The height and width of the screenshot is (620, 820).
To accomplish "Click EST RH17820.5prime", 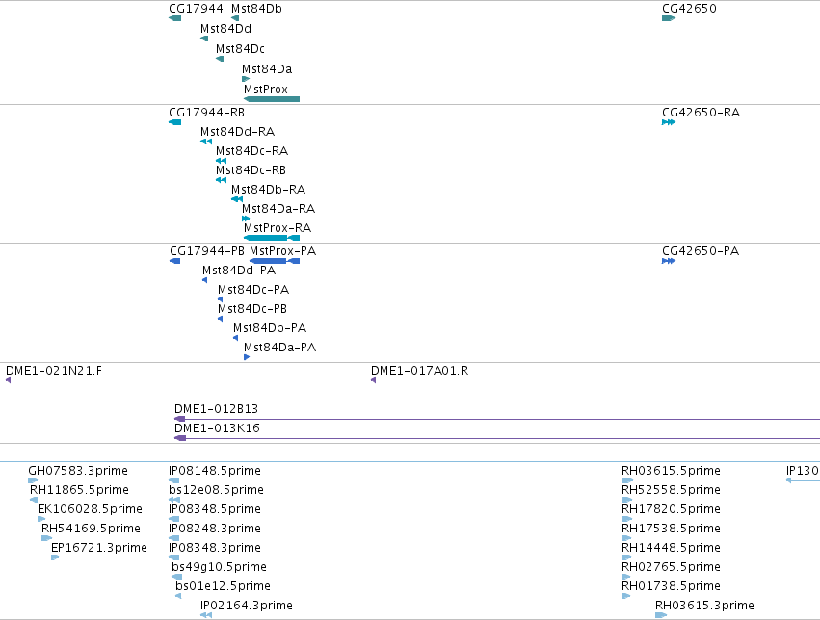I will coord(671,509).
